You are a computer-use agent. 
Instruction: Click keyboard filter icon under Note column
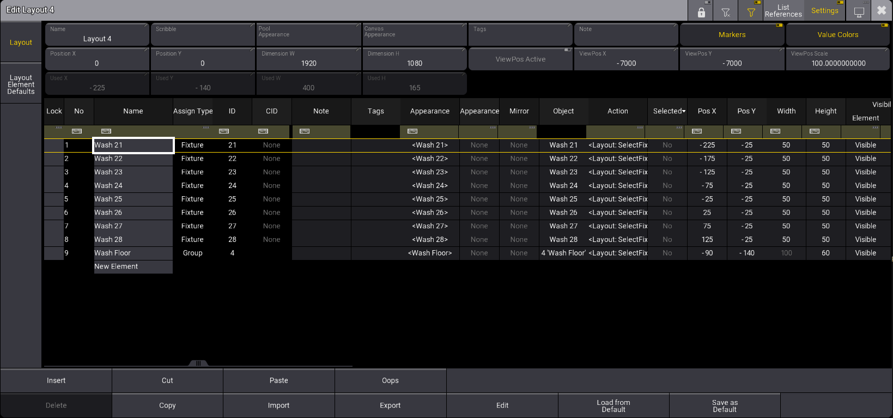pyautogui.click(x=305, y=131)
